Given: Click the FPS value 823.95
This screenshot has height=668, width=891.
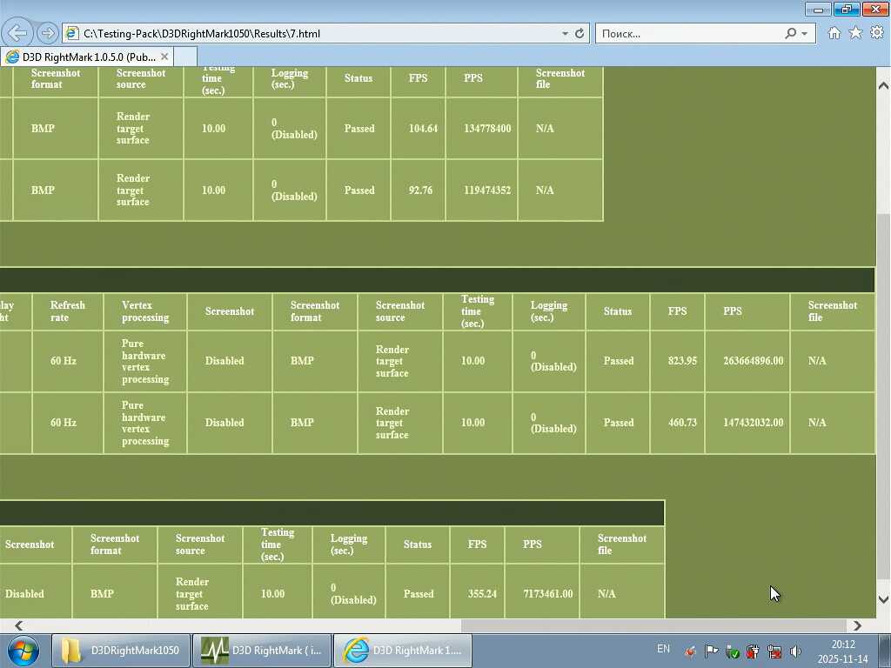Looking at the screenshot, I should [682, 361].
